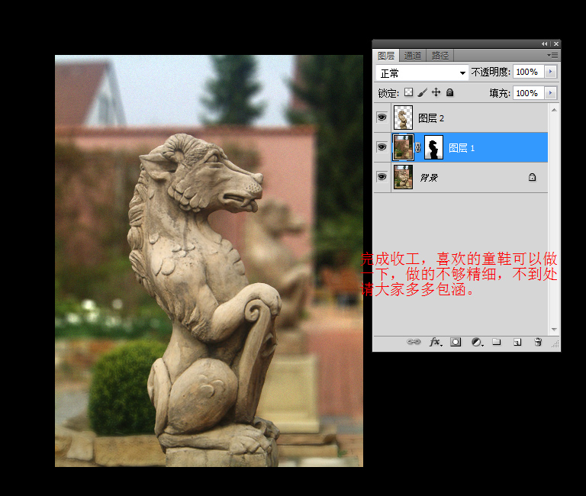Open the layer style fx menu
This screenshot has height=496, width=586.
tap(436, 342)
